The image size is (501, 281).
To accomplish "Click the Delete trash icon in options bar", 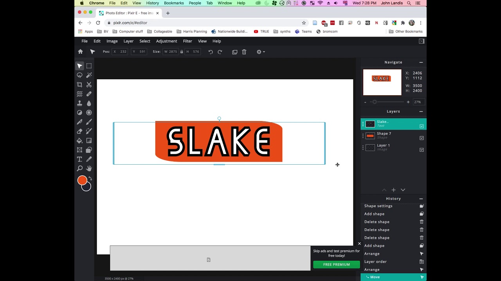I will pos(244,52).
